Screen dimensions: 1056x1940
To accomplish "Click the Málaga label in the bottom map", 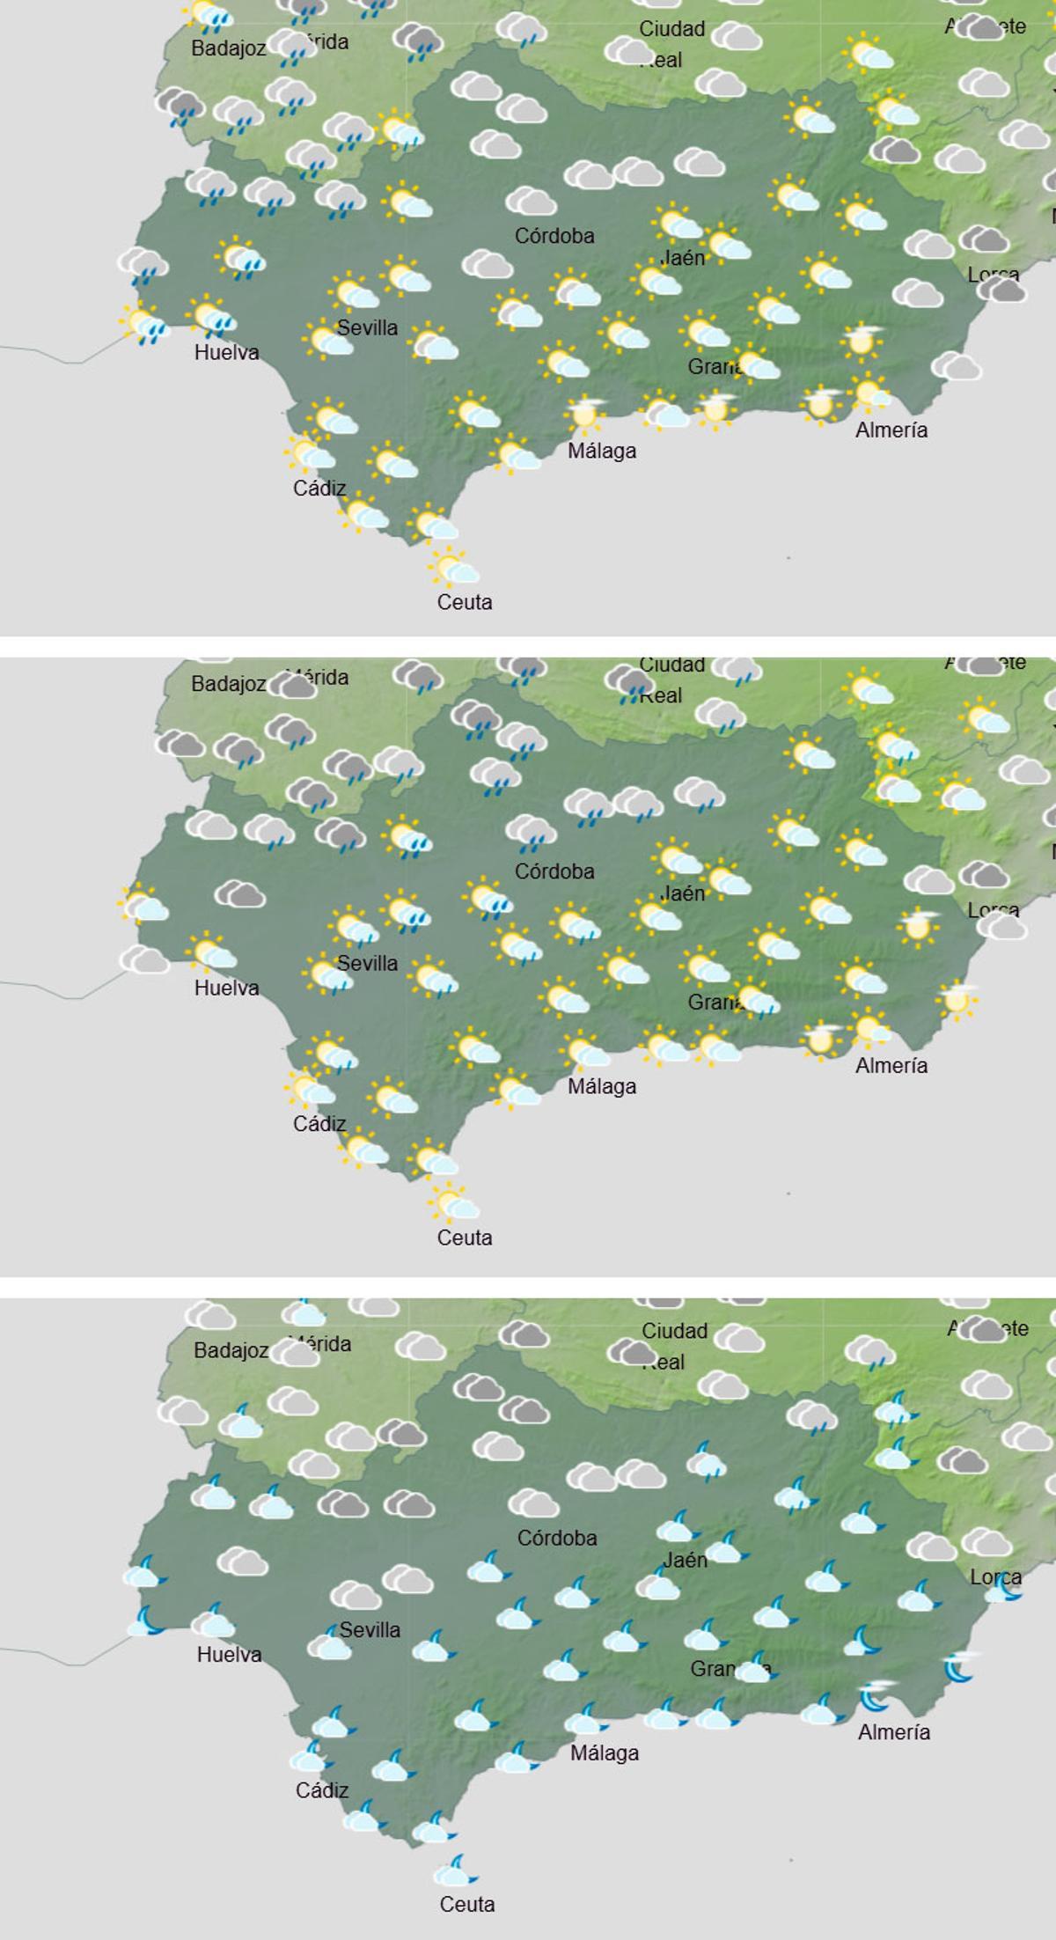I will pyautogui.click(x=604, y=1753).
